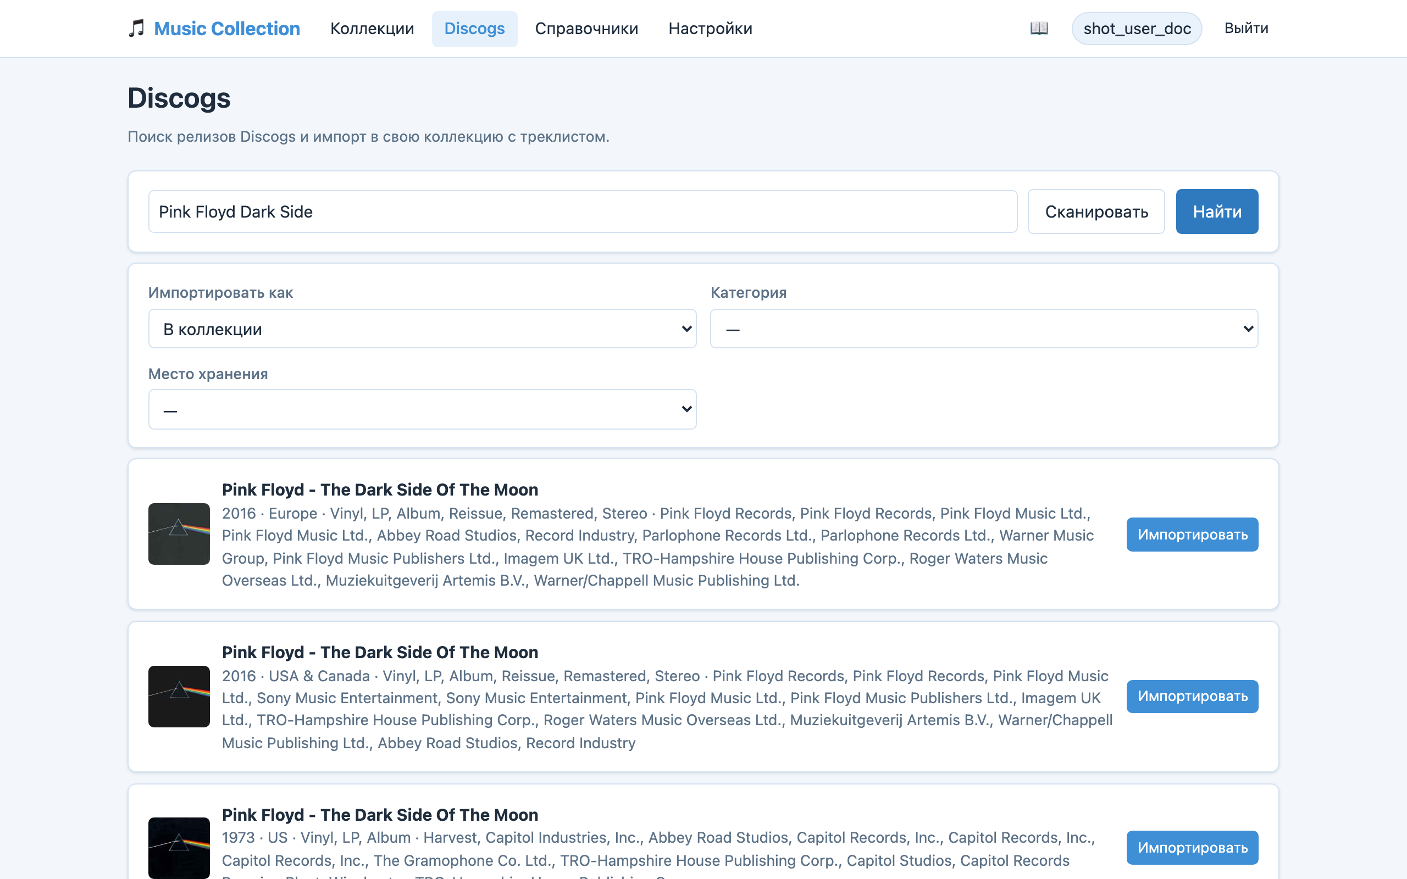Open the book documentation icon
The image size is (1407, 879).
click(1039, 29)
